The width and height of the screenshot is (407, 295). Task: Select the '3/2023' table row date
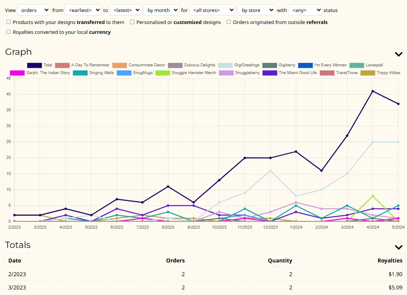(17, 287)
